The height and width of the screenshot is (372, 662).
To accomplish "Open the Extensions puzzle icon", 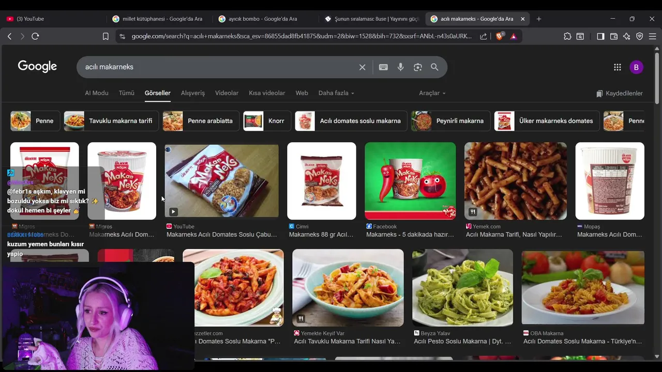I will point(567,36).
